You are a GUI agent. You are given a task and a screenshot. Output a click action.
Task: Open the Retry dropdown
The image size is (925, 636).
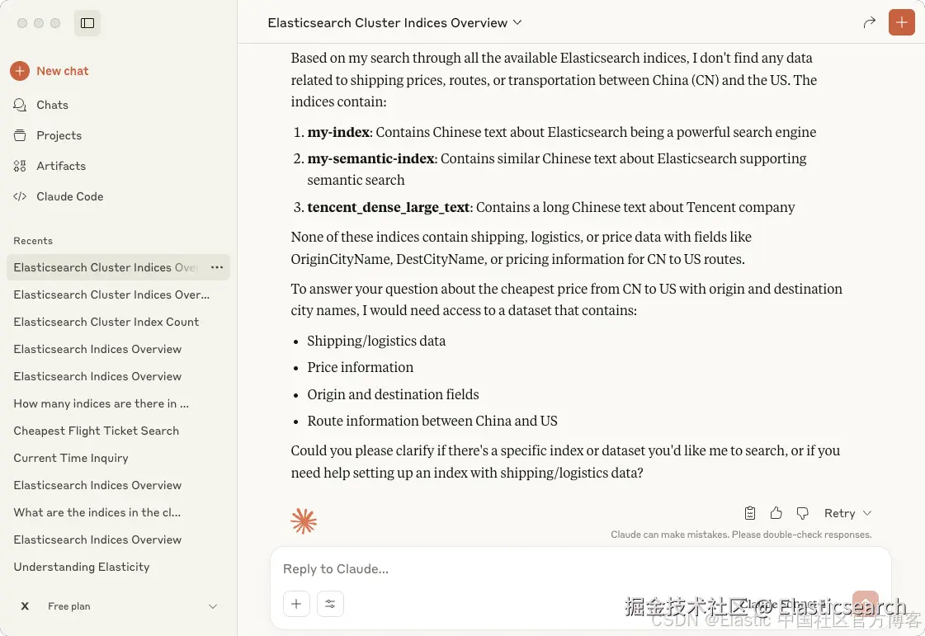(x=847, y=513)
